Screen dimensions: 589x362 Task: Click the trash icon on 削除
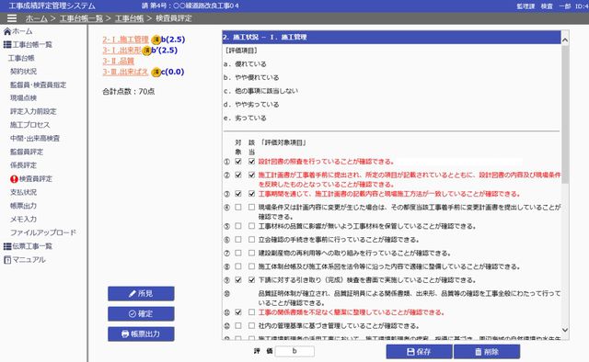click(x=479, y=352)
